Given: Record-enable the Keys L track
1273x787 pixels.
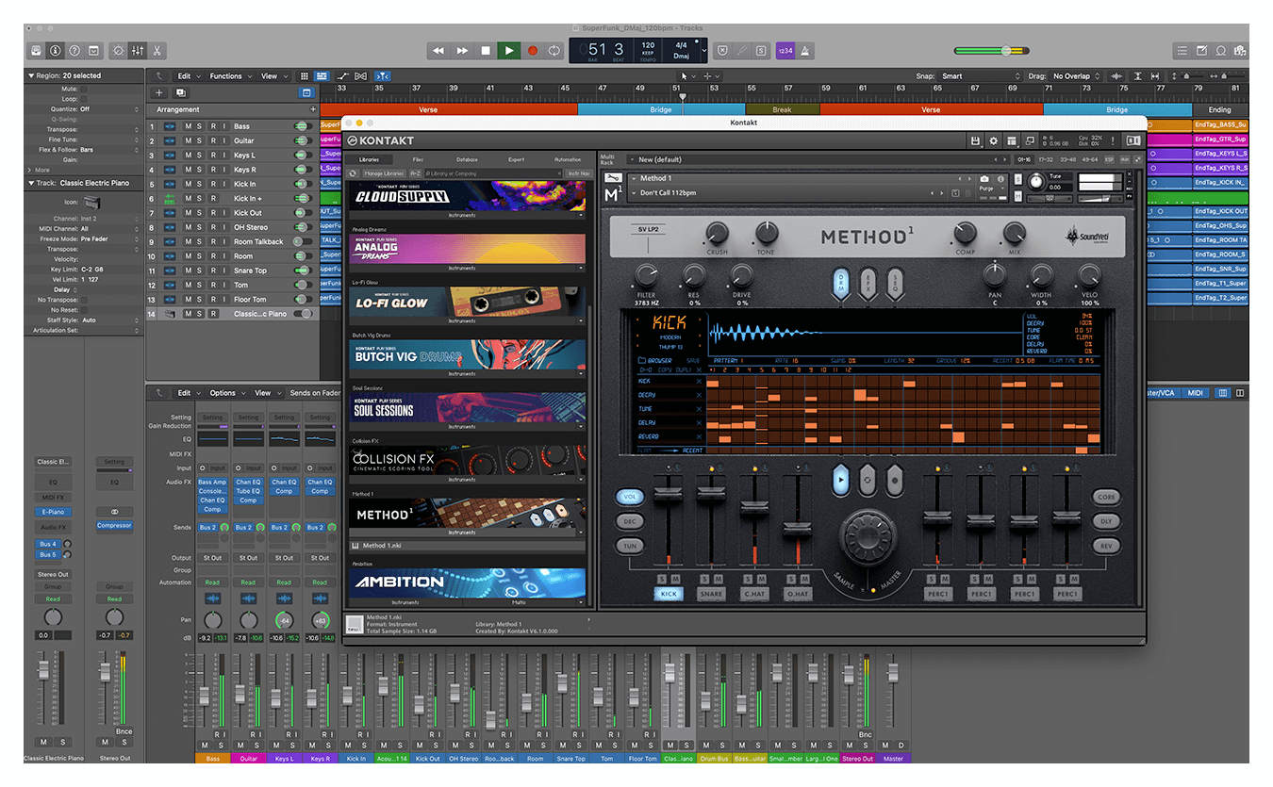Looking at the screenshot, I should [212, 155].
